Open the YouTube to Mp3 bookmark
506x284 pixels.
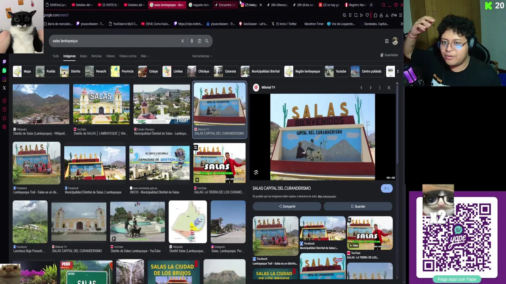(x=123, y=24)
